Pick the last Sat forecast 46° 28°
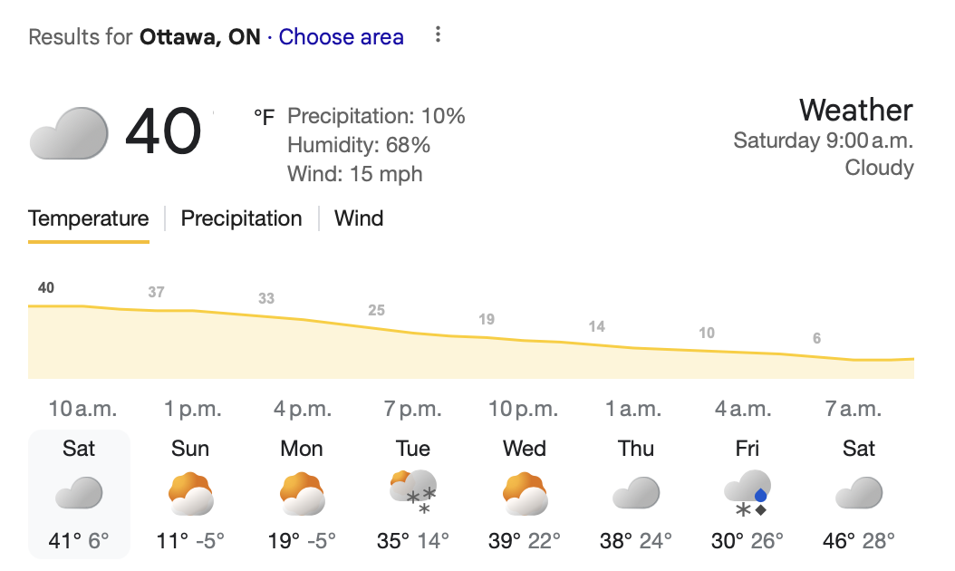The image size is (955, 571). [x=859, y=494]
